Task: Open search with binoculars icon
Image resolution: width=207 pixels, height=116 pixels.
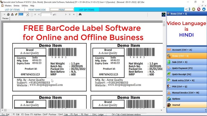Action: click(x=80, y=14)
